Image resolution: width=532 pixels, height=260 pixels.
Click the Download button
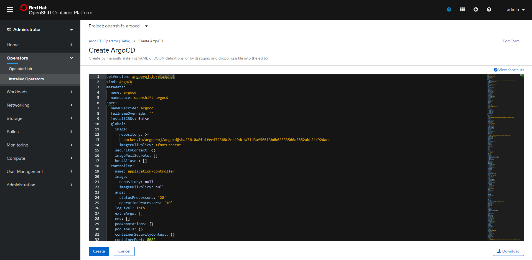[x=508, y=251]
